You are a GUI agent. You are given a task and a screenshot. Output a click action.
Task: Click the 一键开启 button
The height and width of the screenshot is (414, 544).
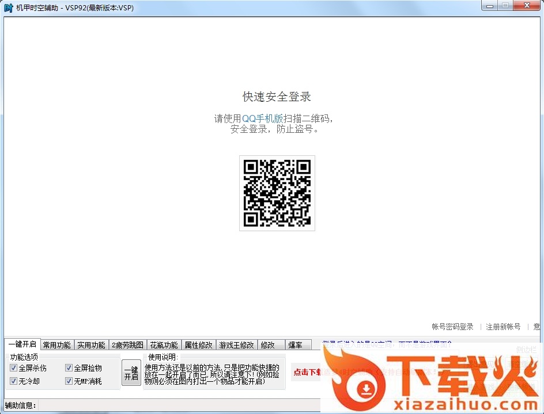[131, 373]
